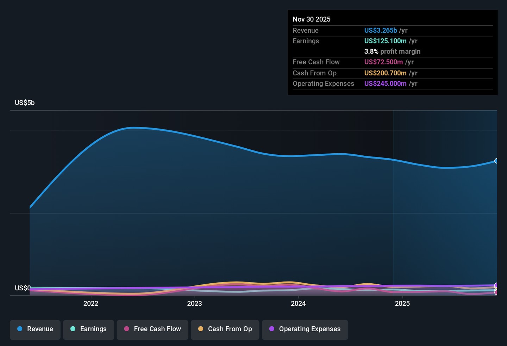The width and height of the screenshot is (507, 346).
Task: Toggle the Revenue series legend label
Action: (x=40, y=329)
